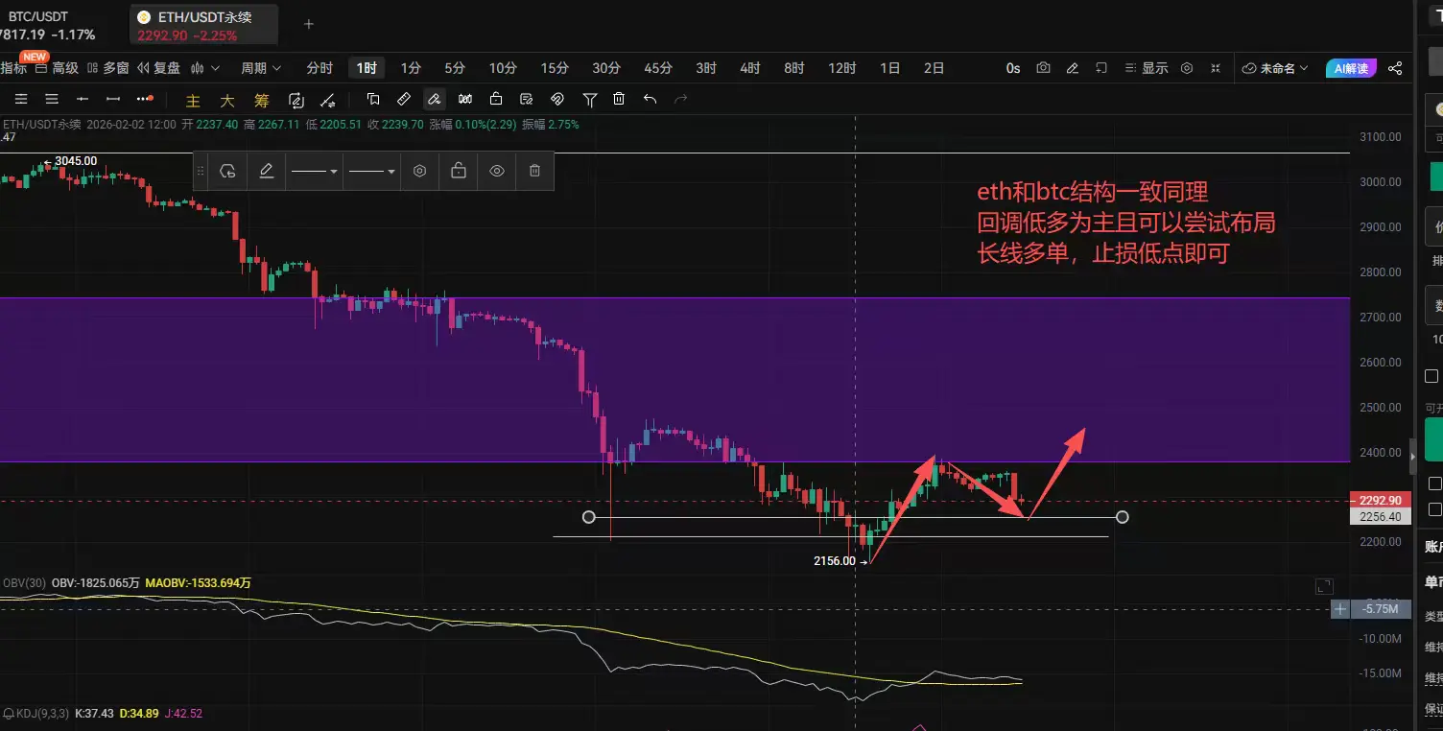The width and height of the screenshot is (1443, 731).
Task: Click the drag handle of floating toolbar
Action: [201, 171]
